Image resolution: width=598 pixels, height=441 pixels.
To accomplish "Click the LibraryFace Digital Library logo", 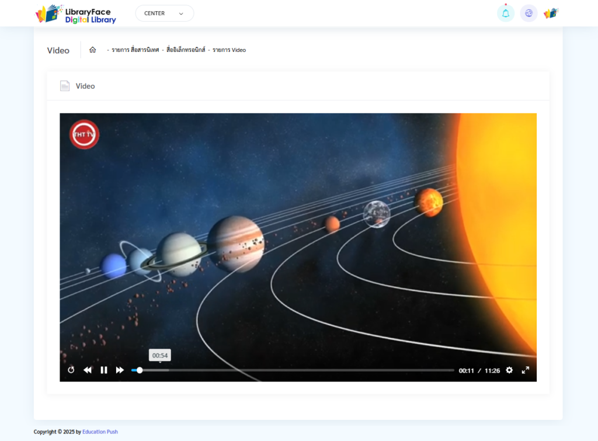I will 76,14.
